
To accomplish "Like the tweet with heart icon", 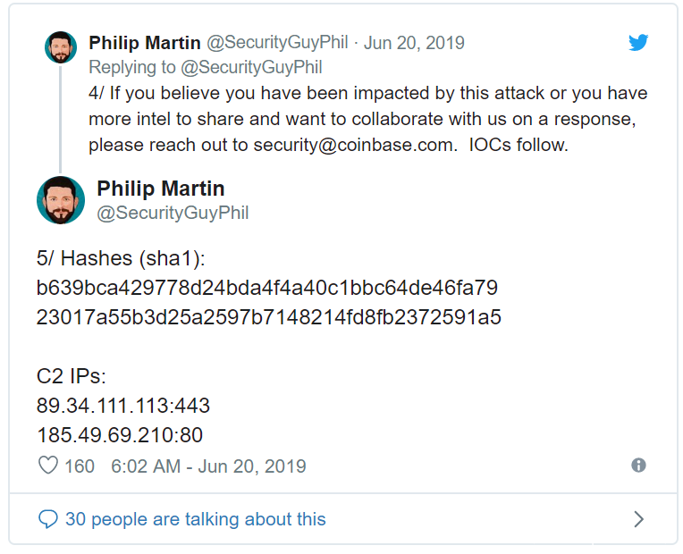I will click(x=48, y=466).
